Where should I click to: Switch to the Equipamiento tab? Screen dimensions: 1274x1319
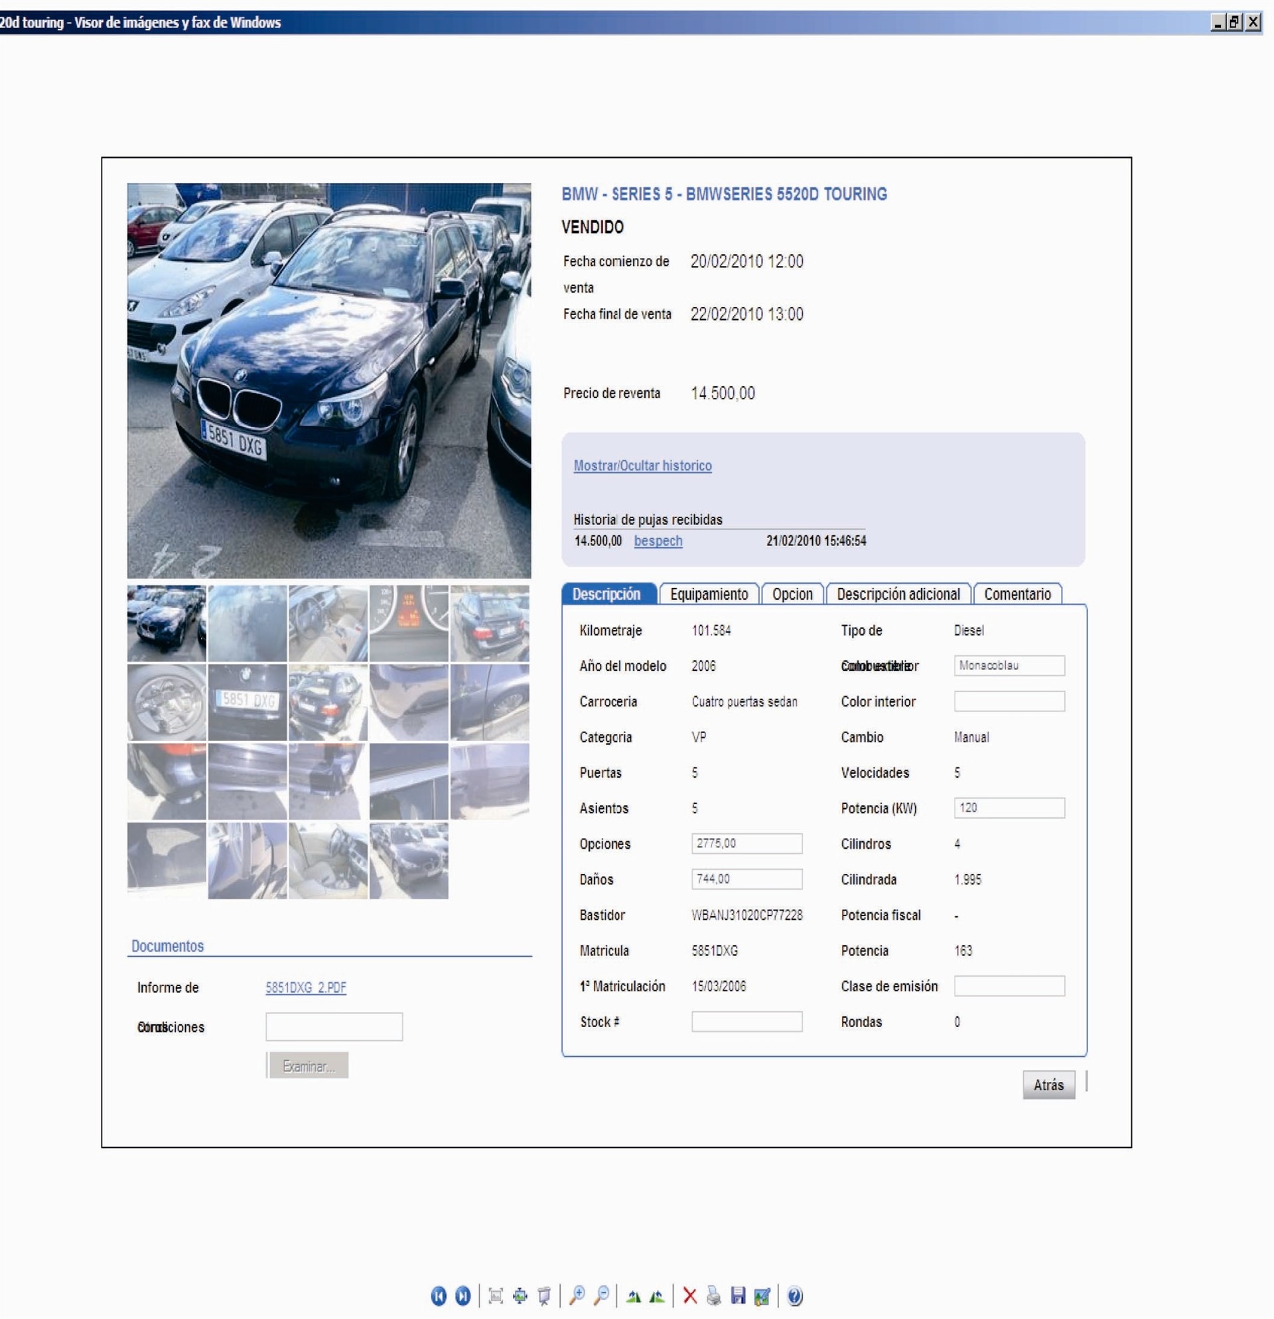coord(709,594)
